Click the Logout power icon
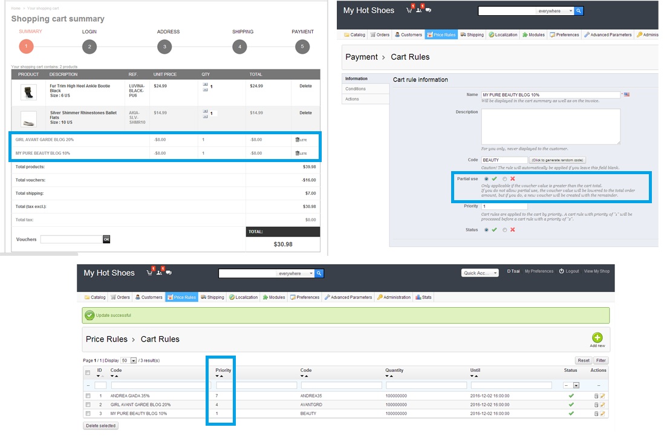This screenshot has height=436, width=667. coord(562,271)
